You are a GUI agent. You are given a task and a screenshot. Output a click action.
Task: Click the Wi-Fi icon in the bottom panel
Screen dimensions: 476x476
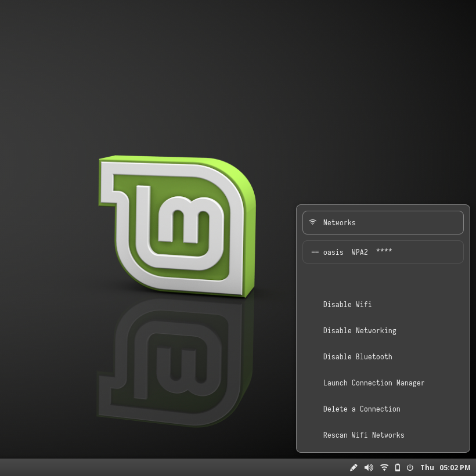(x=384, y=467)
